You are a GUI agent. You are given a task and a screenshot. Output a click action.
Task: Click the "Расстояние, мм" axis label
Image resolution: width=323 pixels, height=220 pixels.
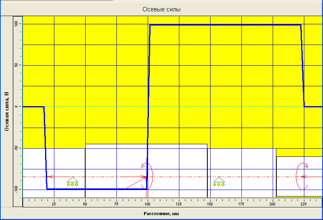coord(161,214)
